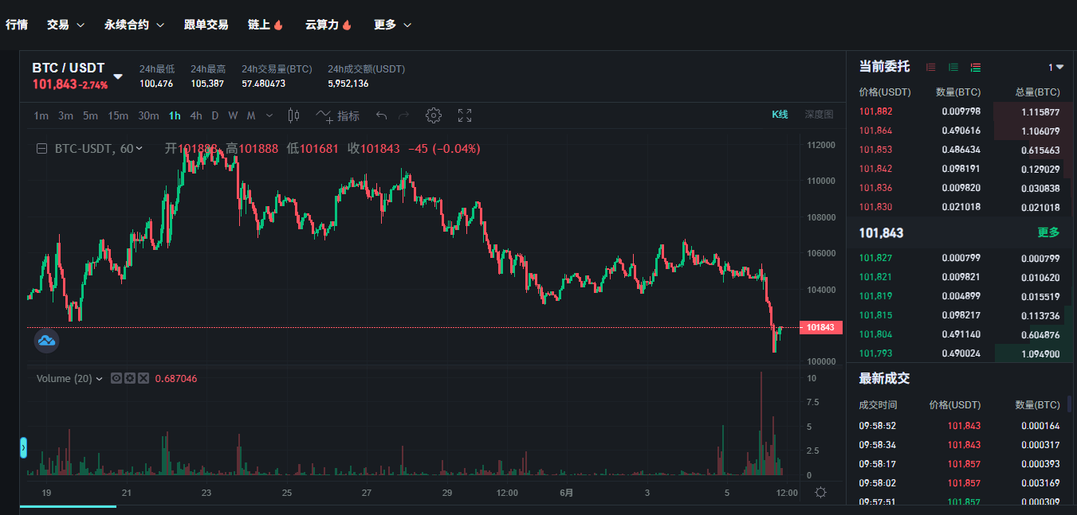Open chart settings gear icon

433,115
